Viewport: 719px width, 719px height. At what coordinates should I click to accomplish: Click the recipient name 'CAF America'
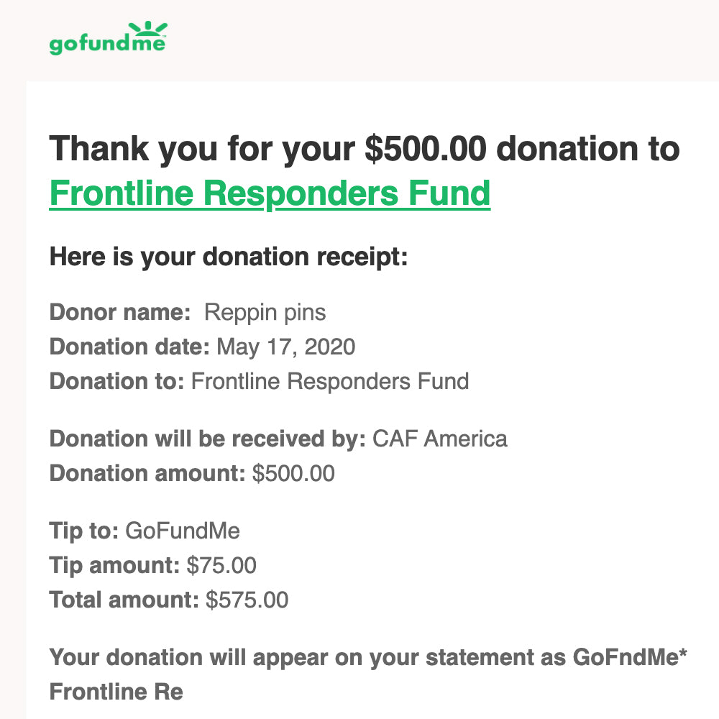(439, 439)
